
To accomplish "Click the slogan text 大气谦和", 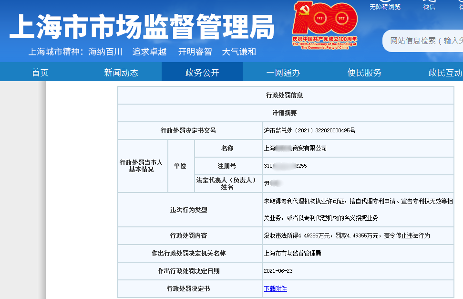I will [x=239, y=52].
